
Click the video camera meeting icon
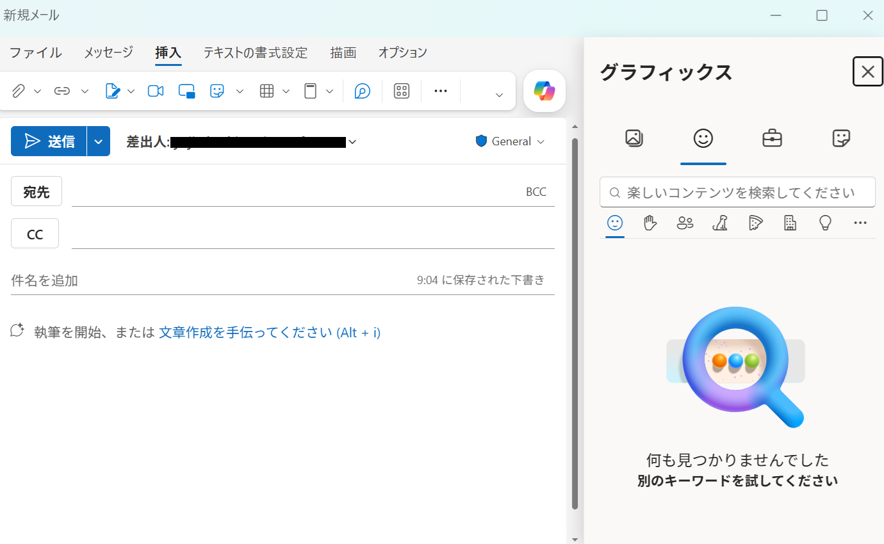156,91
